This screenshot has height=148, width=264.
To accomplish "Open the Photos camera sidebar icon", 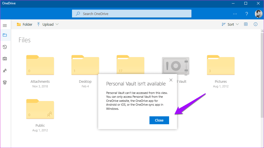I will tap(5, 59).
